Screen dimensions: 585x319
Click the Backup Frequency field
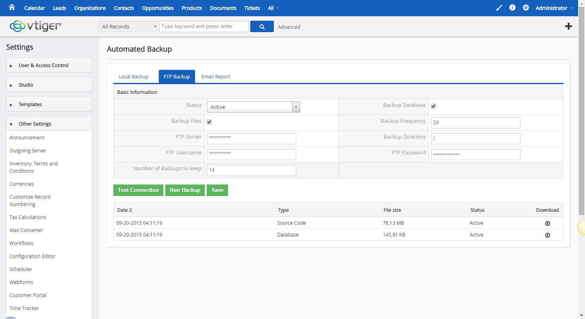pyautogui.click(x=476, y=123)
